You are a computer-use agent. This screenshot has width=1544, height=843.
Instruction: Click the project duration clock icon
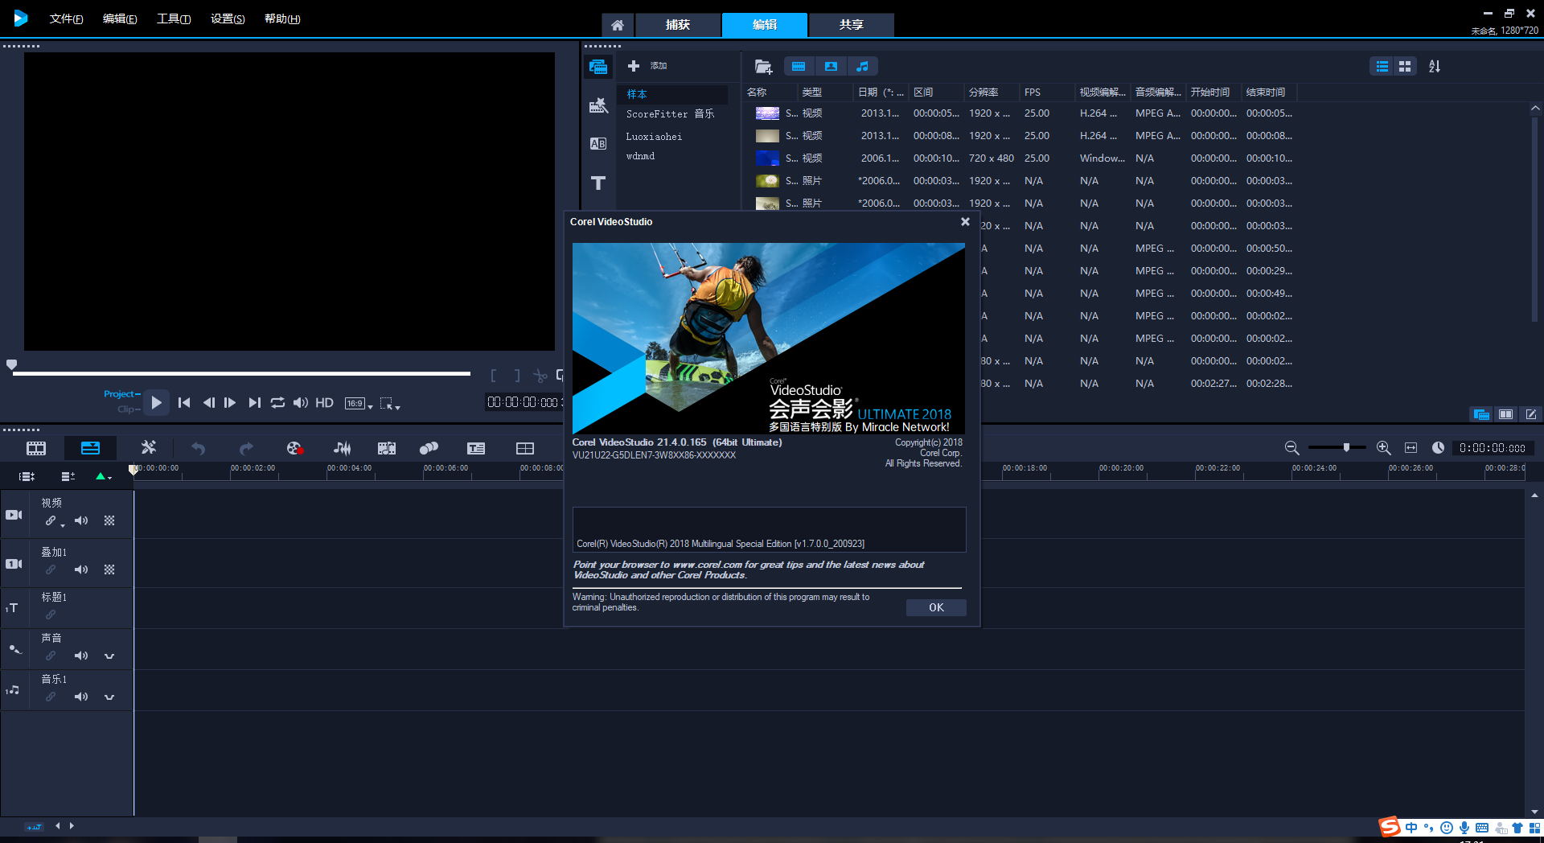(1438, 448)
